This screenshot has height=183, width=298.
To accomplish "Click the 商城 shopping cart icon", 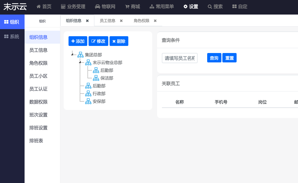I will pos(127,6).
